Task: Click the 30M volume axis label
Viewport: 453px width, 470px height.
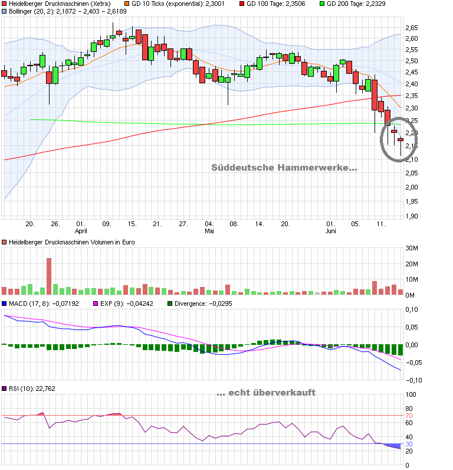Action: click(412, 248)
